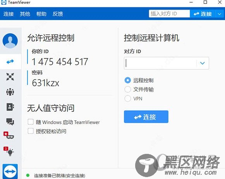Open the Chat bubbles sidebar icon
Image resolution: width=225 pixels, height=179 pixels.
click(10, 122)
